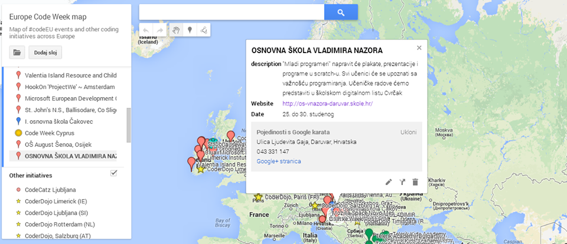Open the os-vnazora-daruvar.skole.hr link
Image resolution: width=567 pixels, height=244 pixels.
tap(328, 104)
